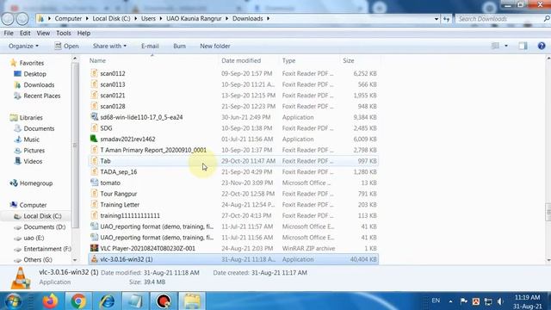
Task: Click the volume speaker tray icon
Action: (x=500, y=301)
